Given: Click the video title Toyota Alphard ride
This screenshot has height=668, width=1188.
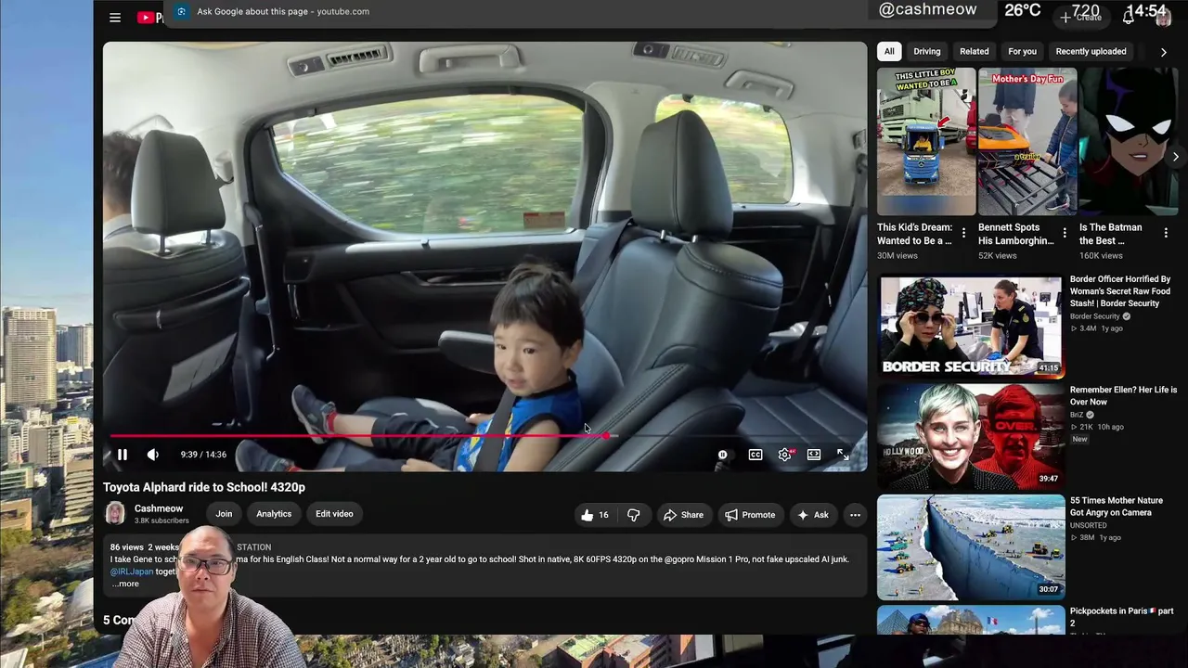Looking at the screenshot, I should (x=204, y=487).
